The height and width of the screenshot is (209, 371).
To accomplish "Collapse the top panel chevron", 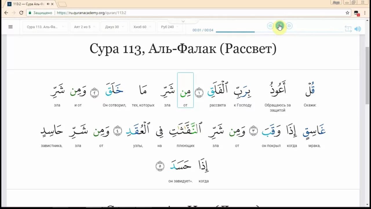I will pos(183,21).
